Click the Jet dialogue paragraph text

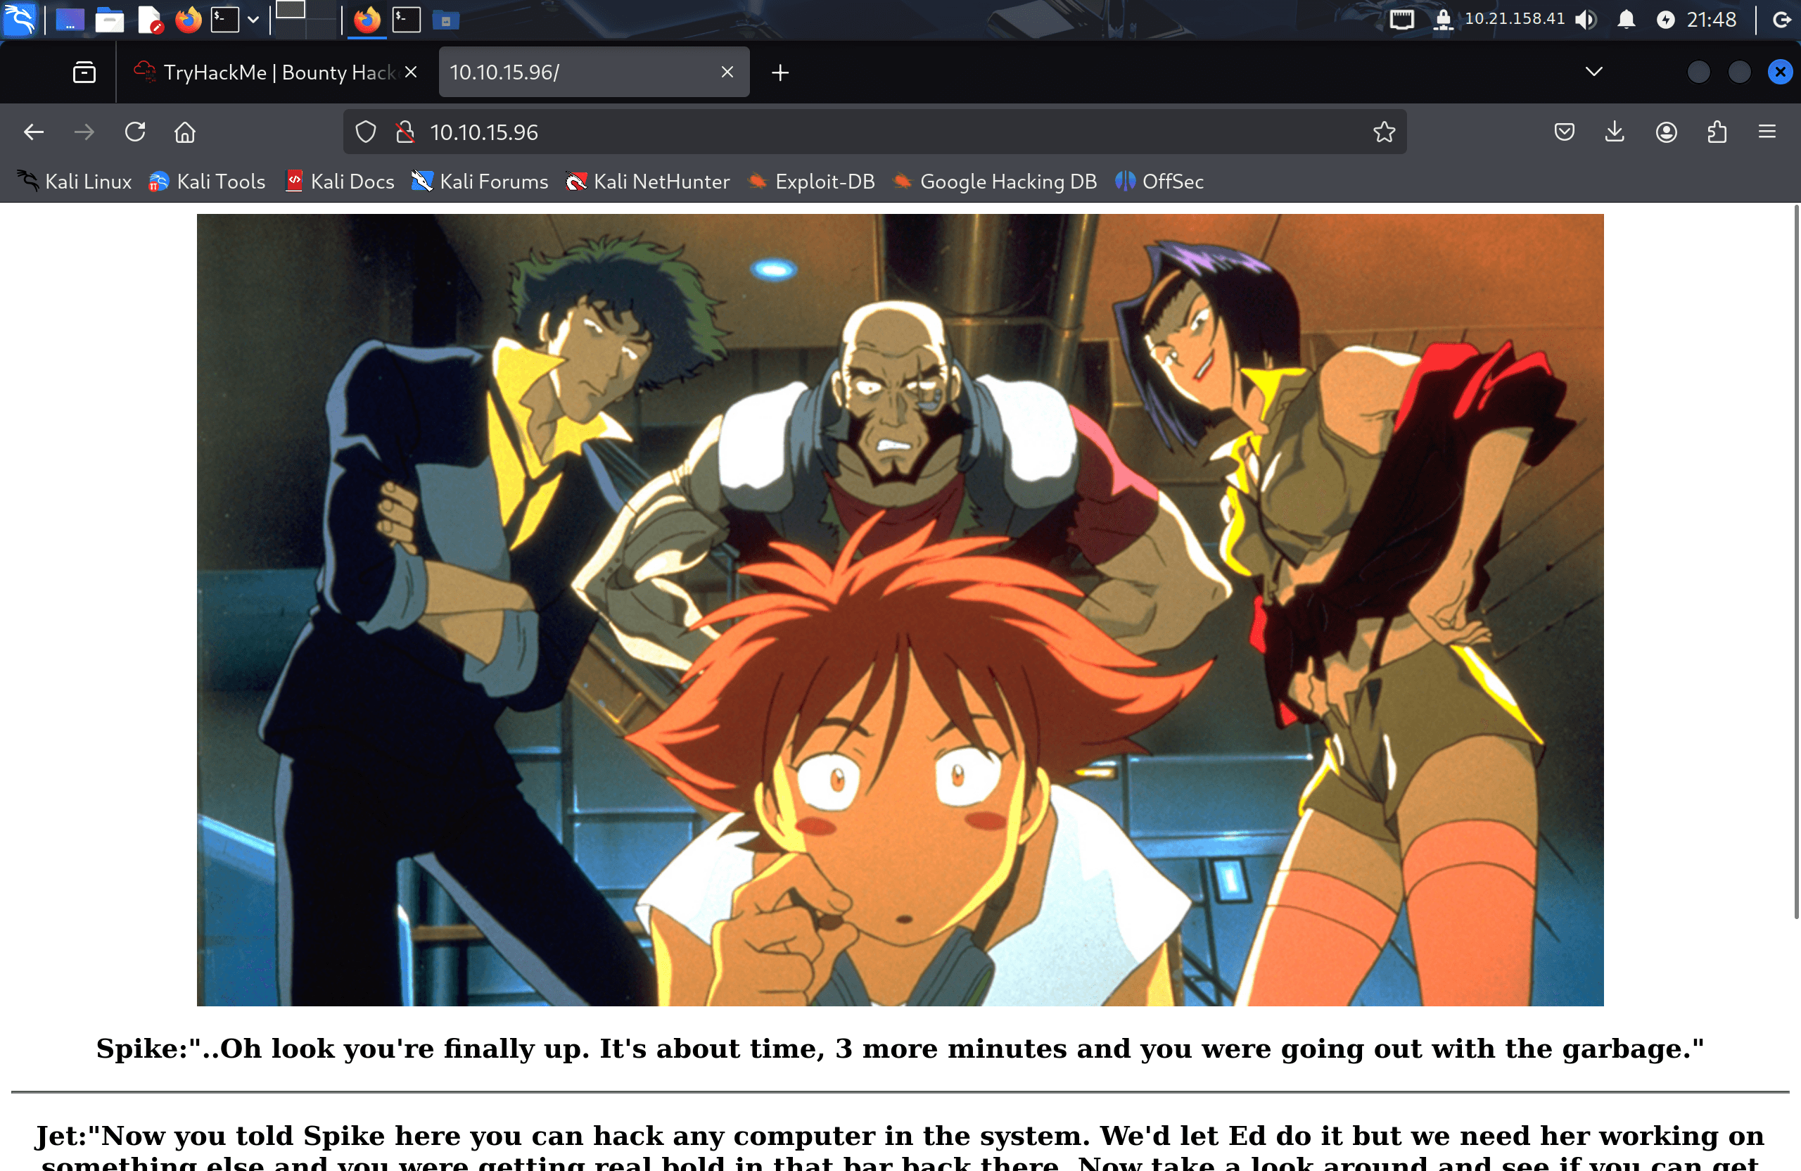[900, 1146]
